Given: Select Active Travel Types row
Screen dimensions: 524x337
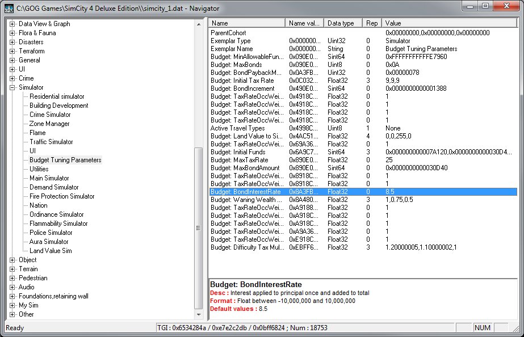Looking at the screenshot, I should point(363,128).
